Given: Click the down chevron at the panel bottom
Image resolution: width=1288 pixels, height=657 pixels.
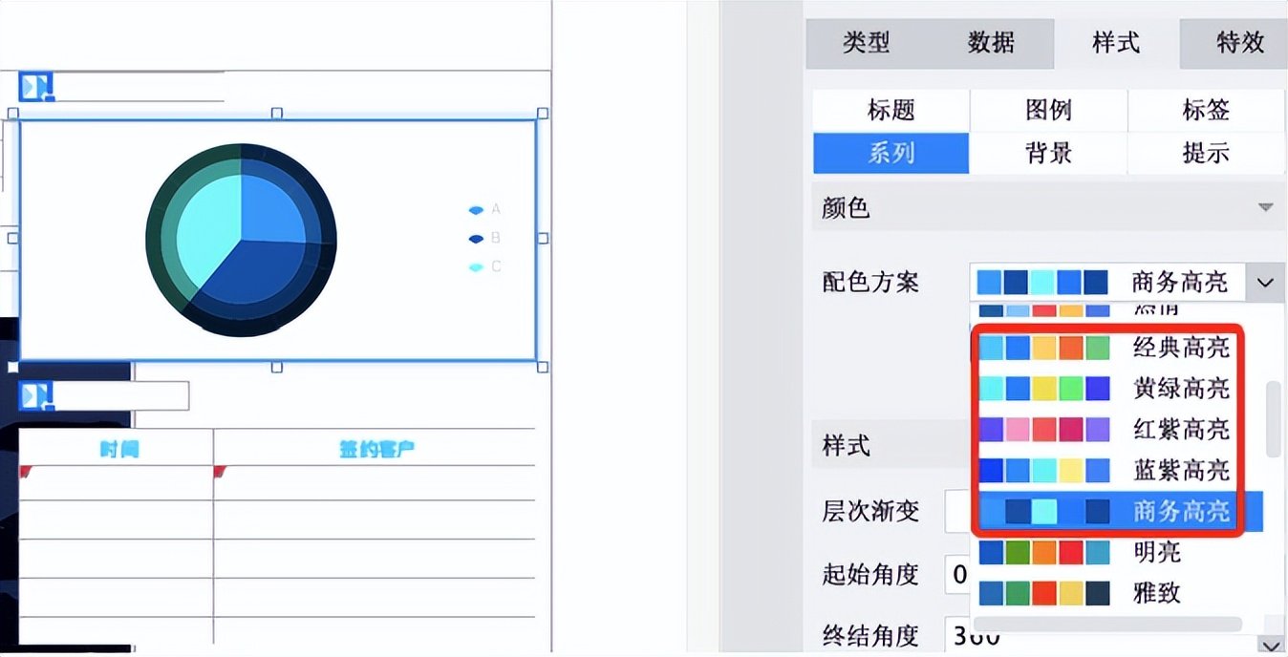Looking at the screenshot, I should pyautogui.click(x=1271, y=646).
